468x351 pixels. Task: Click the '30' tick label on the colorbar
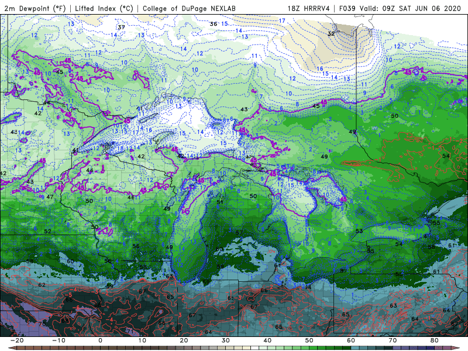226,340
